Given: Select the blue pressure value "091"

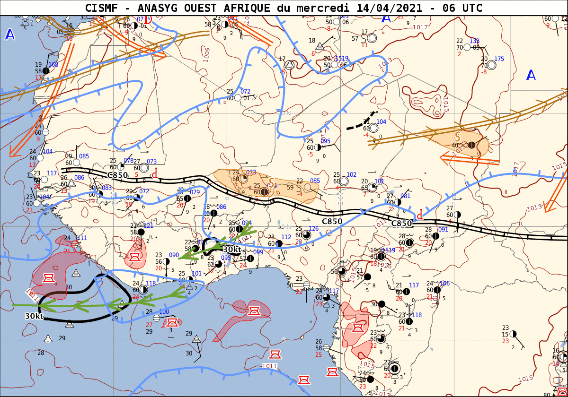Looking at the screenshot, I should [x=443, y=230].
